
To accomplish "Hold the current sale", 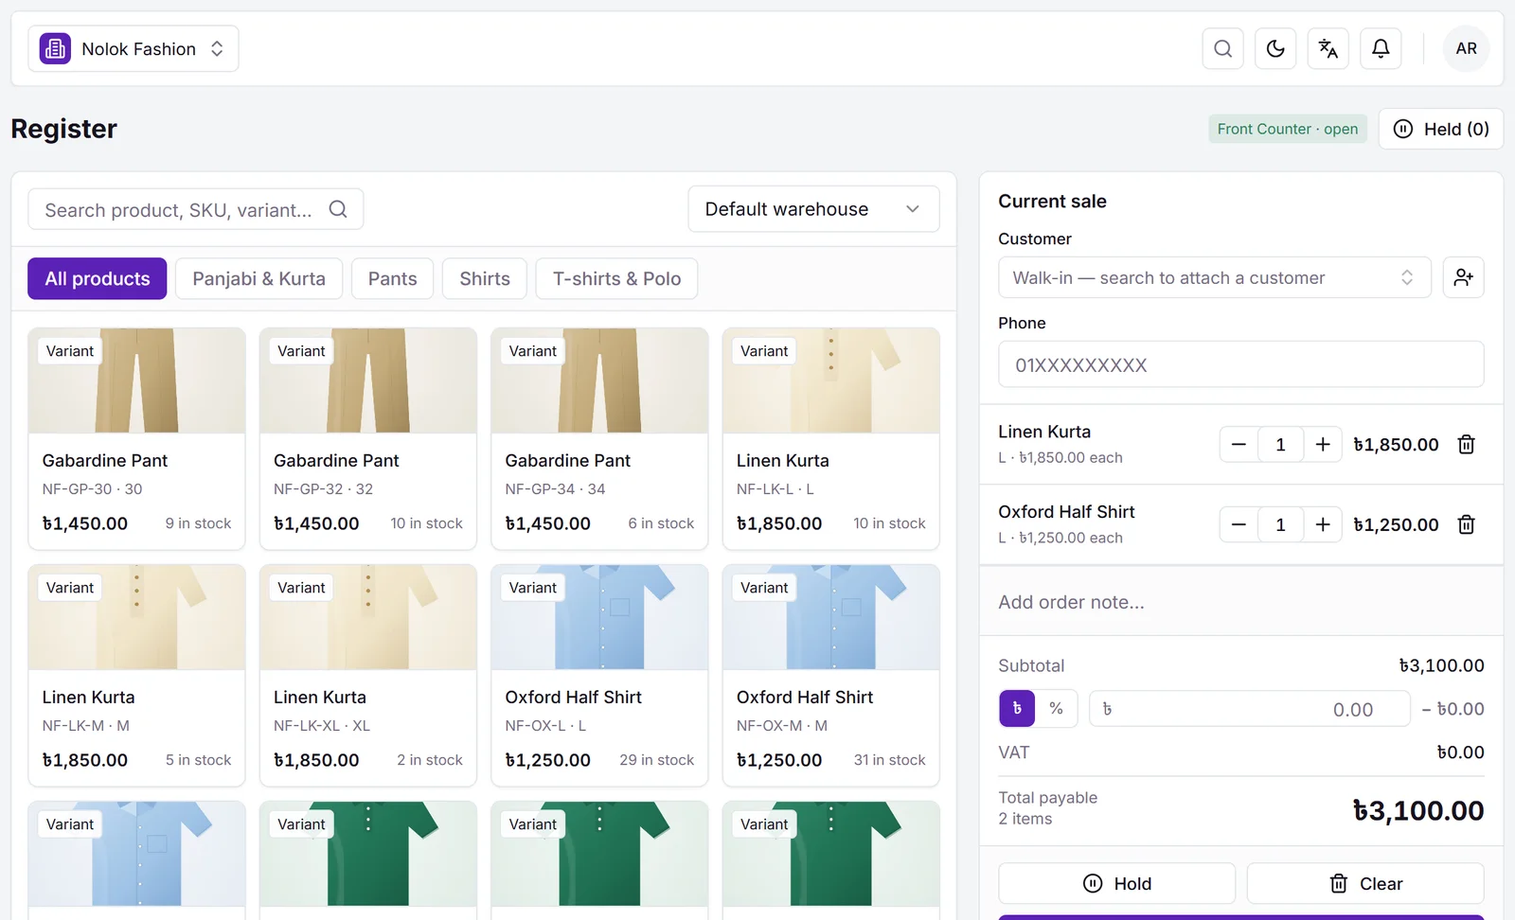I will pos(1117,883).
